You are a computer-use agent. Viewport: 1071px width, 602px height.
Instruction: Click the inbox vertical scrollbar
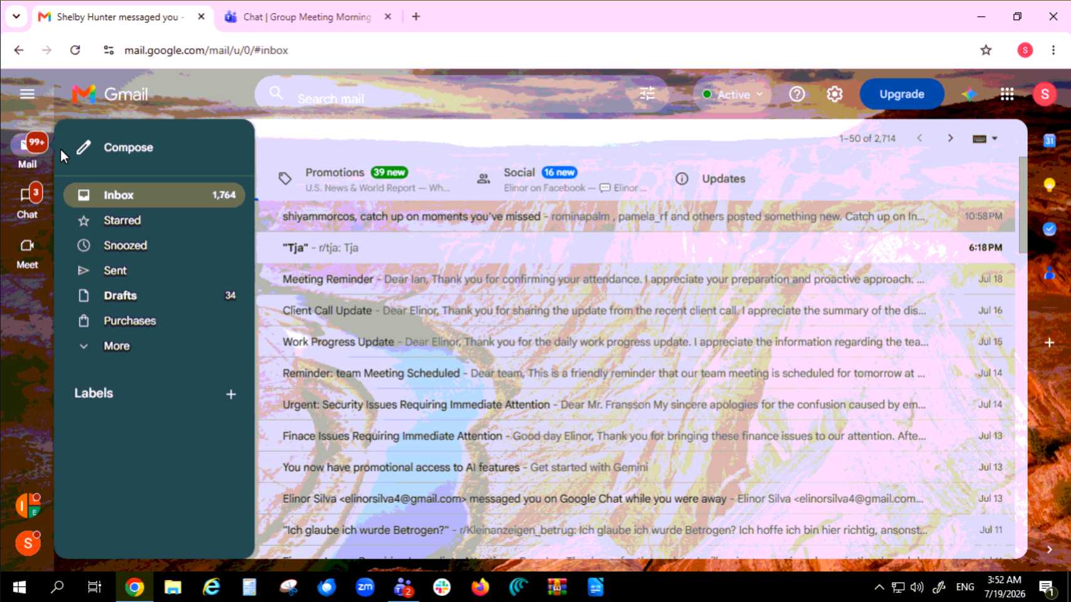(x=1022, y=205)
